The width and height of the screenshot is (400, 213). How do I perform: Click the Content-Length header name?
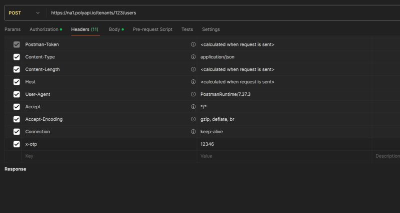(42, 69)
